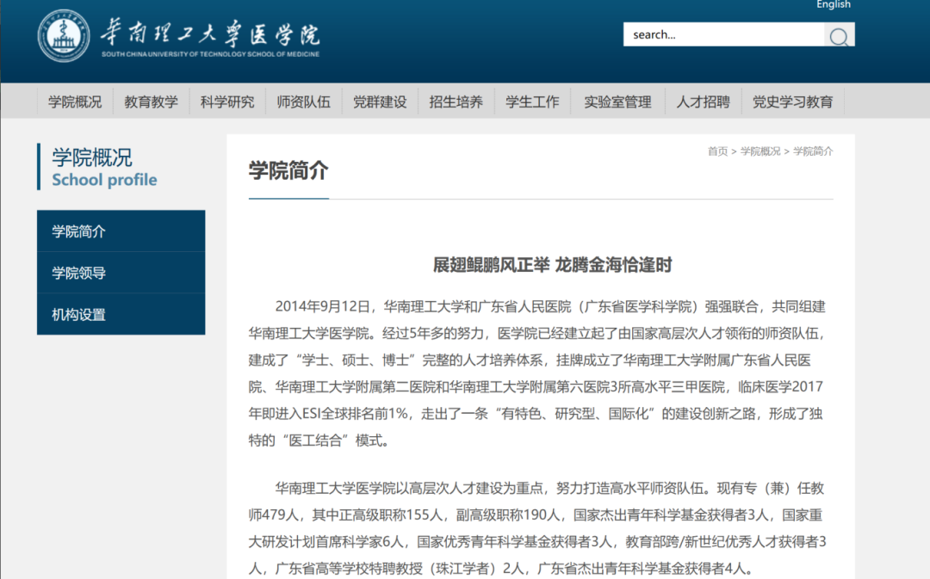Click the search magnifier icon

(839, 35)
